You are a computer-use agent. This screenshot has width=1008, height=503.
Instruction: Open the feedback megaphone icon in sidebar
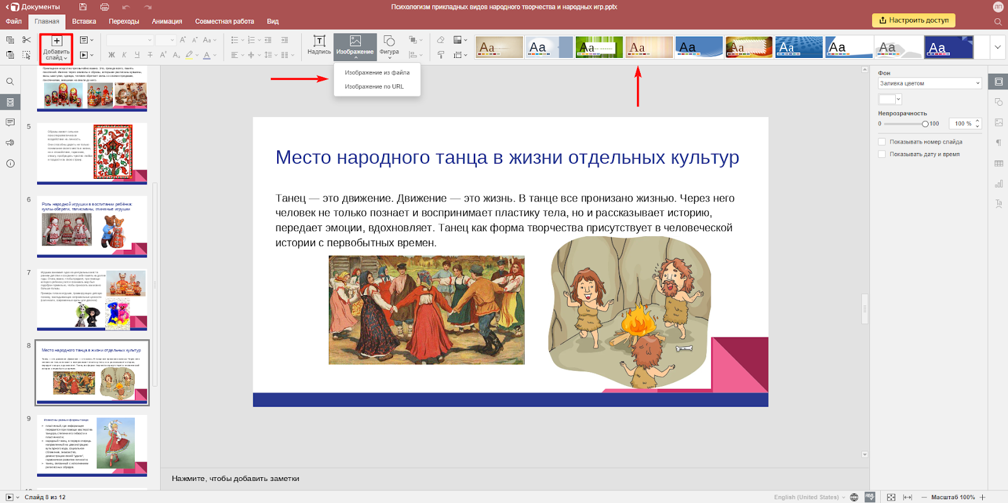10,143
